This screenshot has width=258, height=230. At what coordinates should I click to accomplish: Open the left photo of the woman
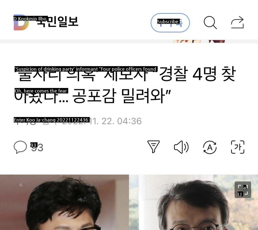tap(64, 202)
